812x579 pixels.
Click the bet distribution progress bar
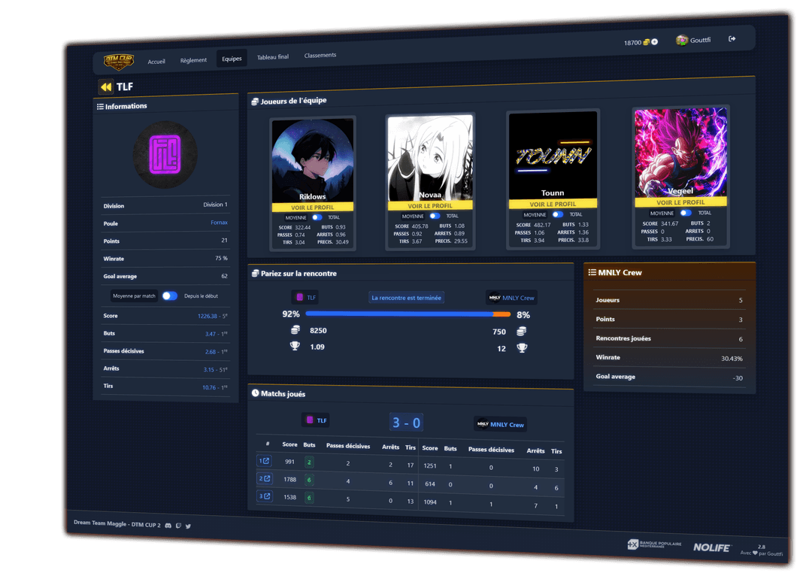408,314
